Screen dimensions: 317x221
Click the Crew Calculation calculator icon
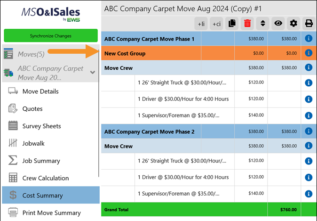tap(13, 178)
